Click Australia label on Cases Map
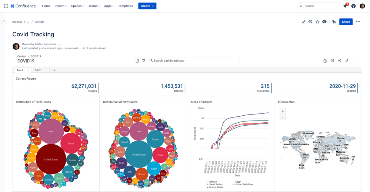 (344, 158)
